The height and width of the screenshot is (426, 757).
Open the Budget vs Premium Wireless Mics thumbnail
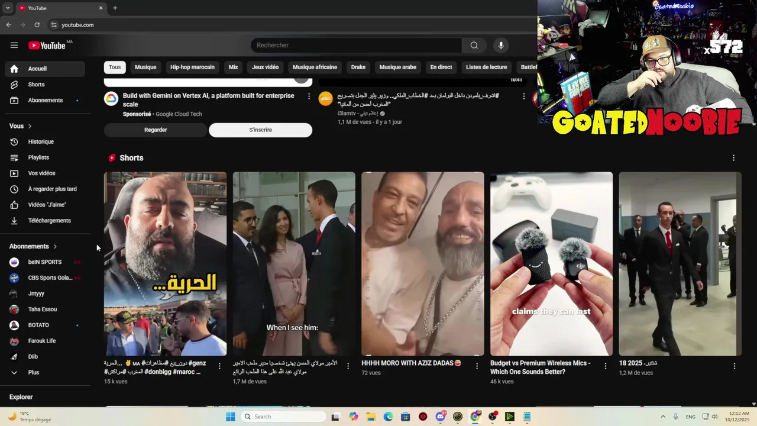click(551, 264)
